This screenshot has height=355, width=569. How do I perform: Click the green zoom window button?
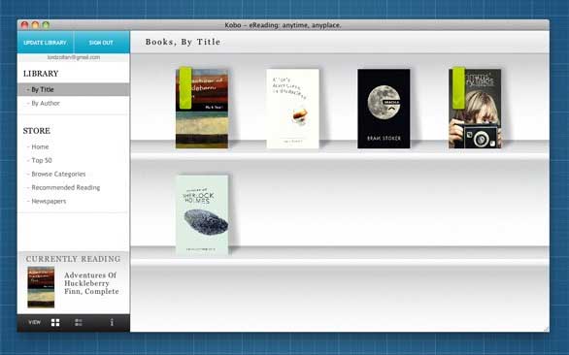point(46,25)
